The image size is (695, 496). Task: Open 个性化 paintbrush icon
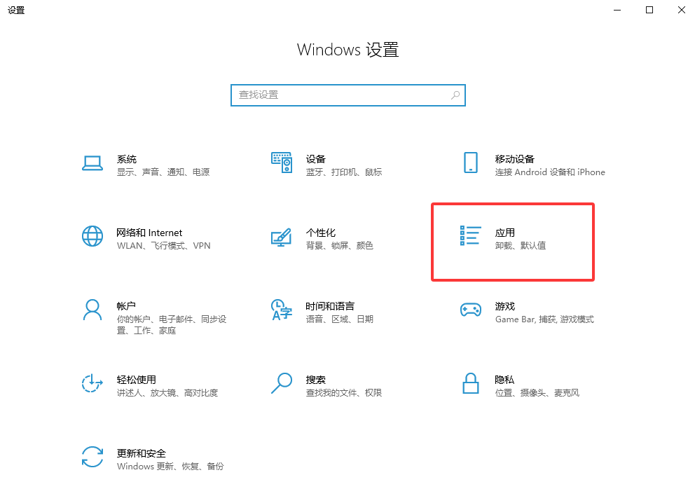pos(281,237)
